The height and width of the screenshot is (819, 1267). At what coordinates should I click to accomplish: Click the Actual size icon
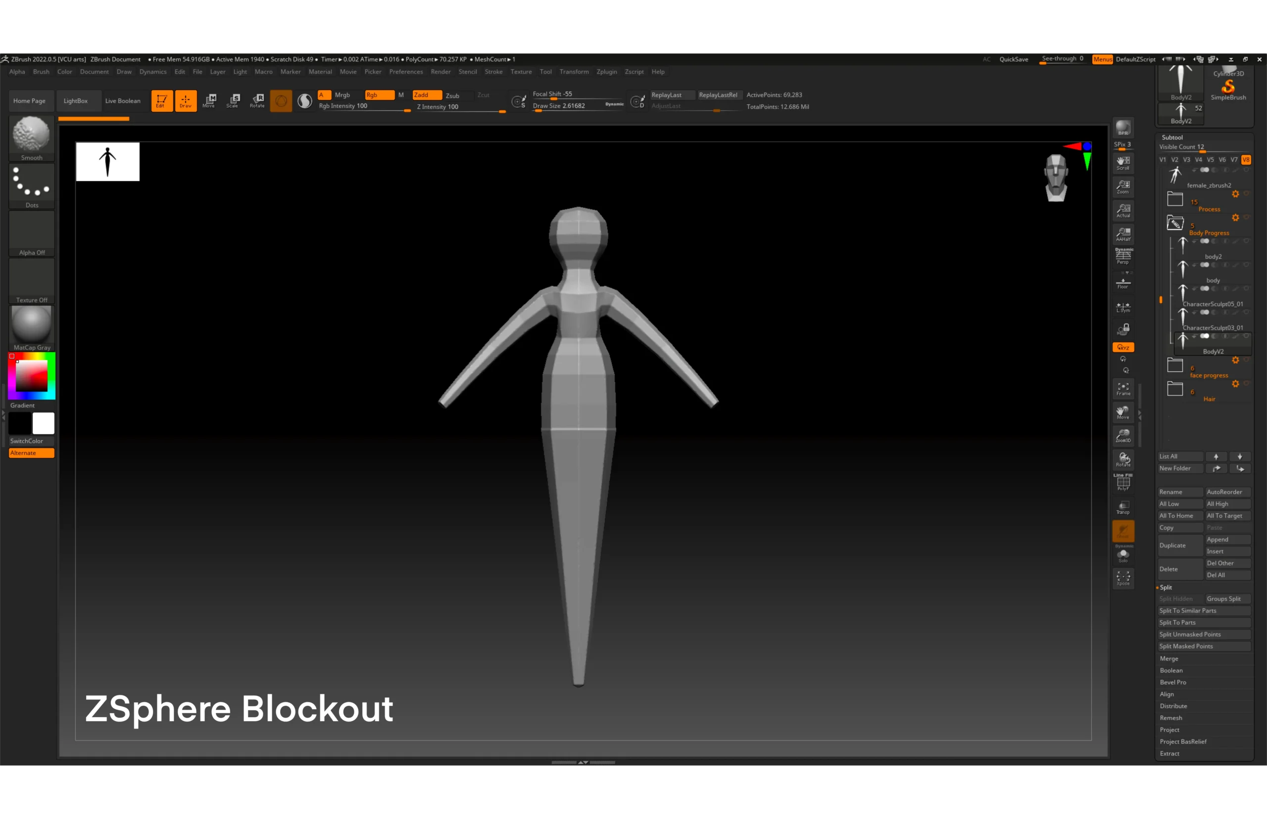point(1123,211)
